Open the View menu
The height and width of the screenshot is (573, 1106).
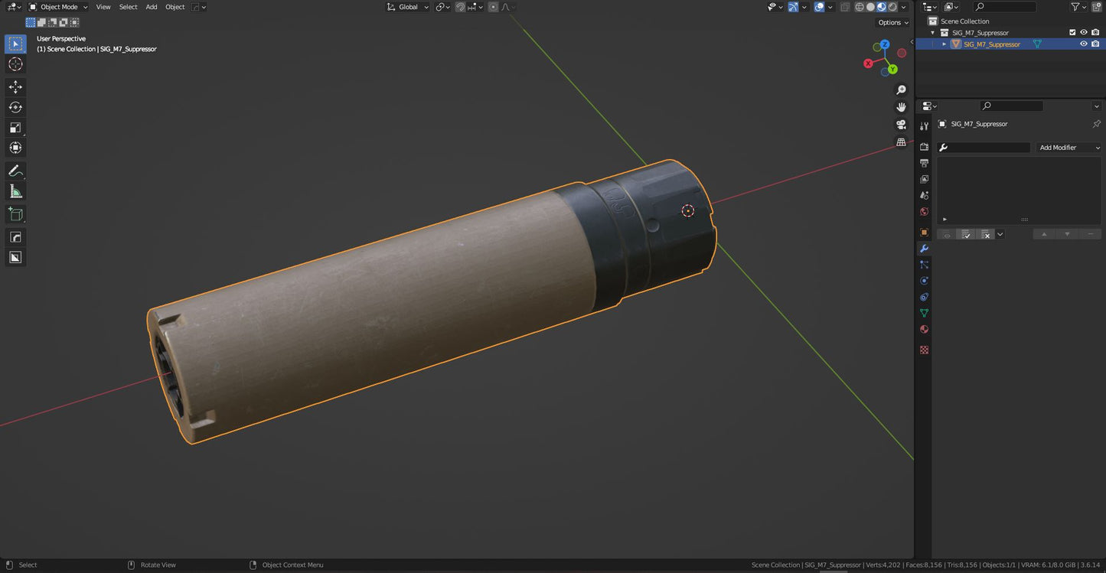(x=103, y=7)
